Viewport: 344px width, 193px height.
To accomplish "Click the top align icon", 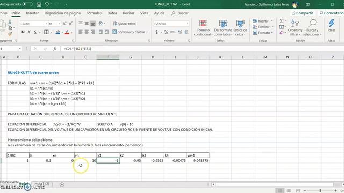I will coord(81,23).
